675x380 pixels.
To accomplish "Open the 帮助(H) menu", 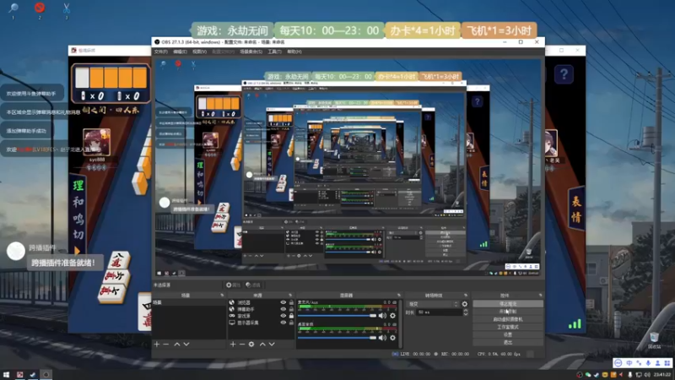I will [x=294, y=52].
